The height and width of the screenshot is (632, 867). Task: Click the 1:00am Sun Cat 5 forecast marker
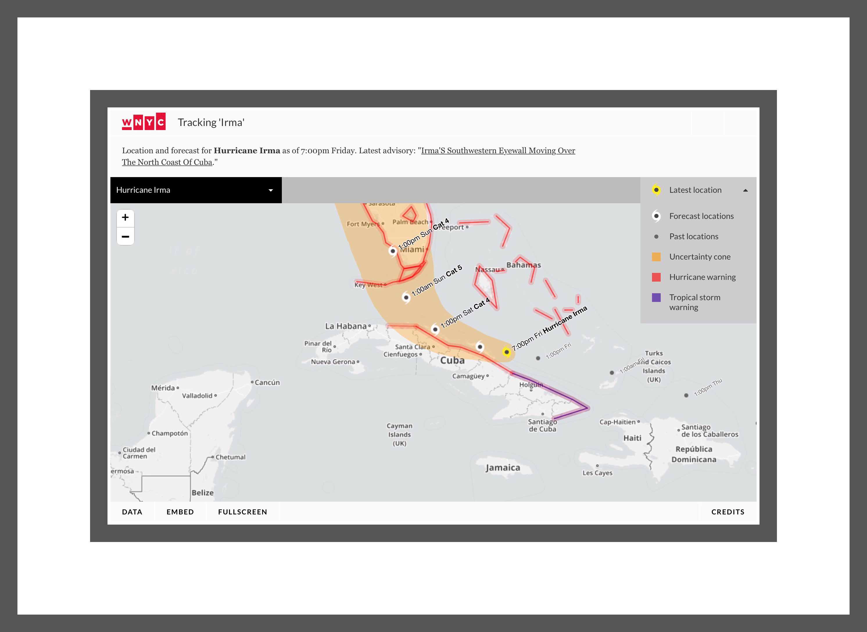point(406,297)
